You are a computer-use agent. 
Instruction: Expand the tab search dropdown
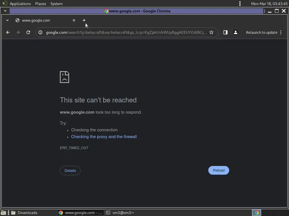click(7, 20)
